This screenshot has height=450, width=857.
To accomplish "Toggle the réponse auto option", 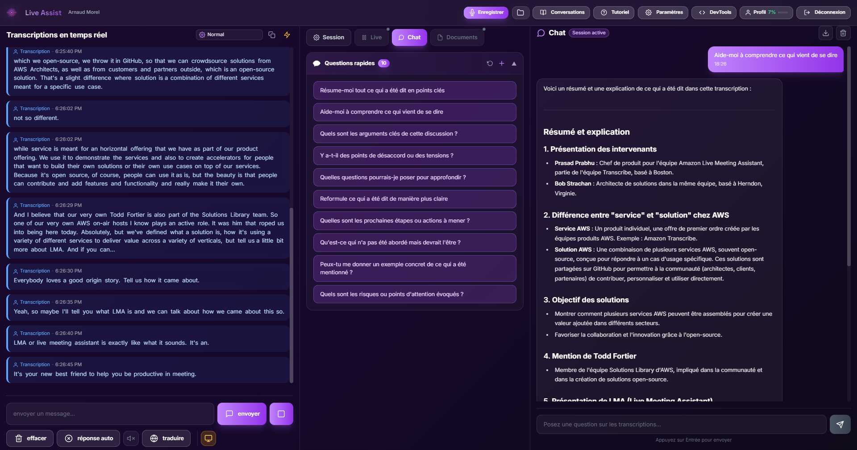I will click(x=88, y=438).
